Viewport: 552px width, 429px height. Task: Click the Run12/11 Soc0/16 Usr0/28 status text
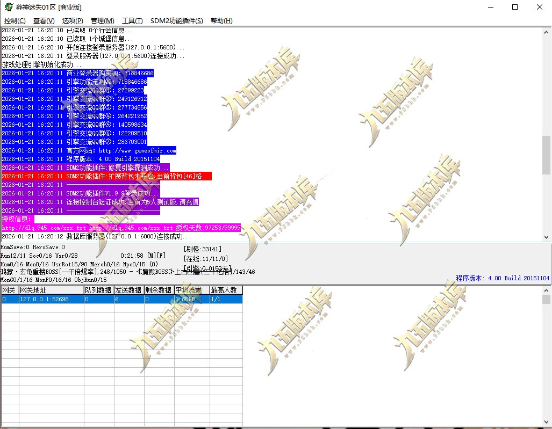[39, 256]
